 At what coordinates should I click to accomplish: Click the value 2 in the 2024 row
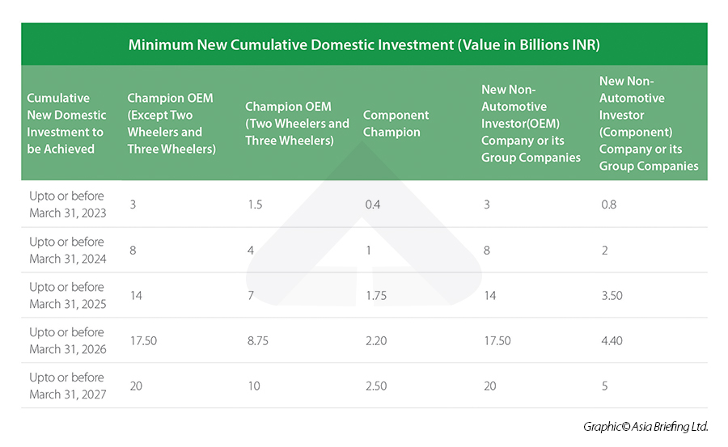604,251
